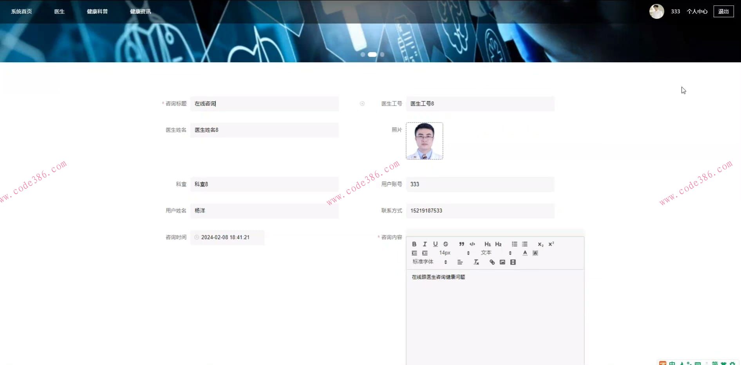Open the text color picker in the editor
The image size is (741, 365).
(x=525, y=253)
